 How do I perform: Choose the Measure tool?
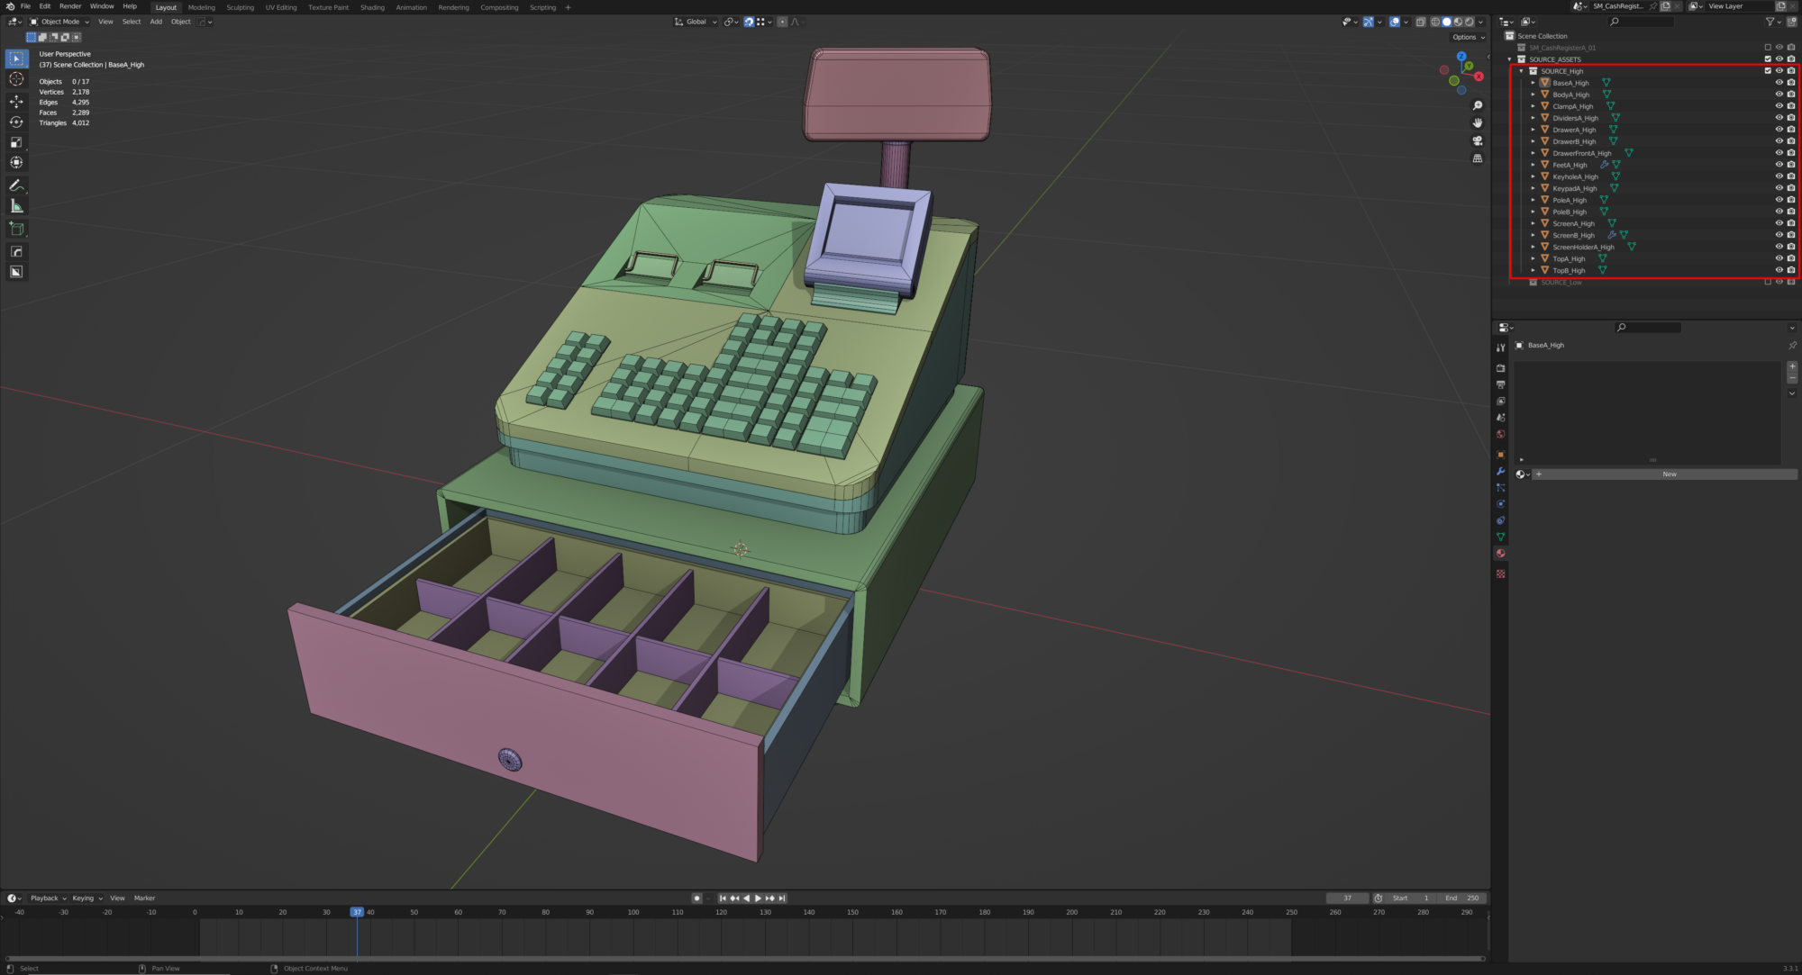click(16, 206)
